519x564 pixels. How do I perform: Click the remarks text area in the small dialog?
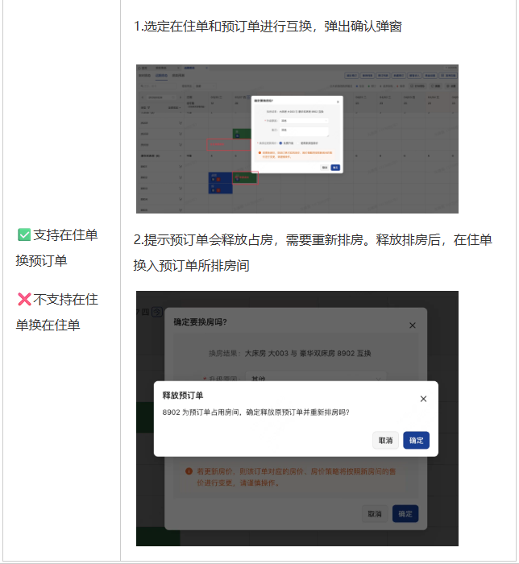click(305, 131)
